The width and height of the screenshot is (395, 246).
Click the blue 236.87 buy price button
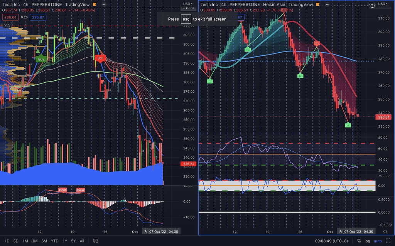(38, 17)
